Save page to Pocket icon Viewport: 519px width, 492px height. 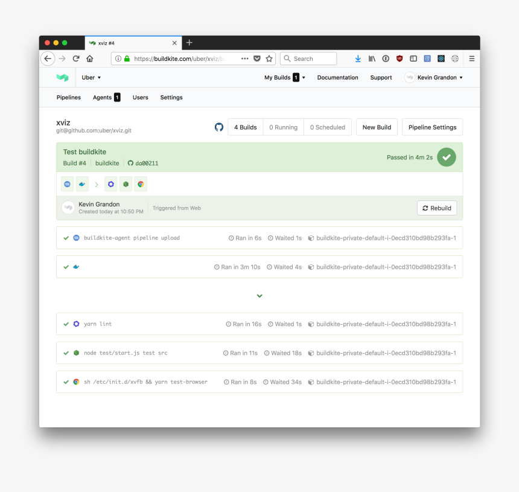pos(257,59)
